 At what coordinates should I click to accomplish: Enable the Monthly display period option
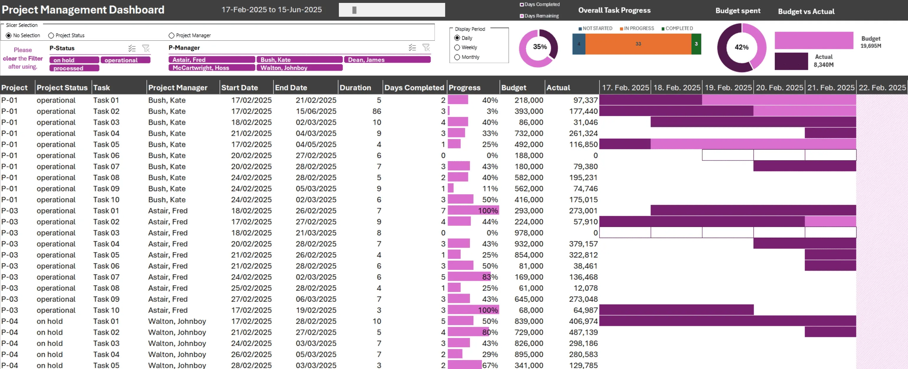pos(457,57)
